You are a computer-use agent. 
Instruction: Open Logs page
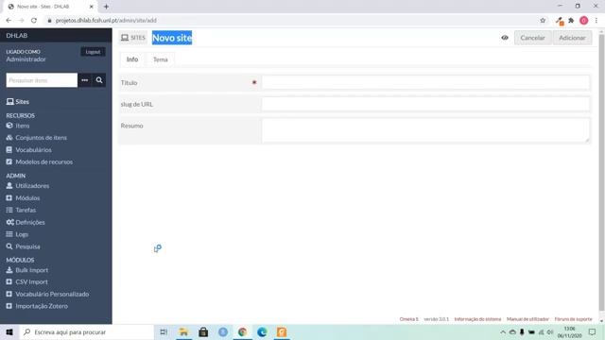click(x=17, y=234)
